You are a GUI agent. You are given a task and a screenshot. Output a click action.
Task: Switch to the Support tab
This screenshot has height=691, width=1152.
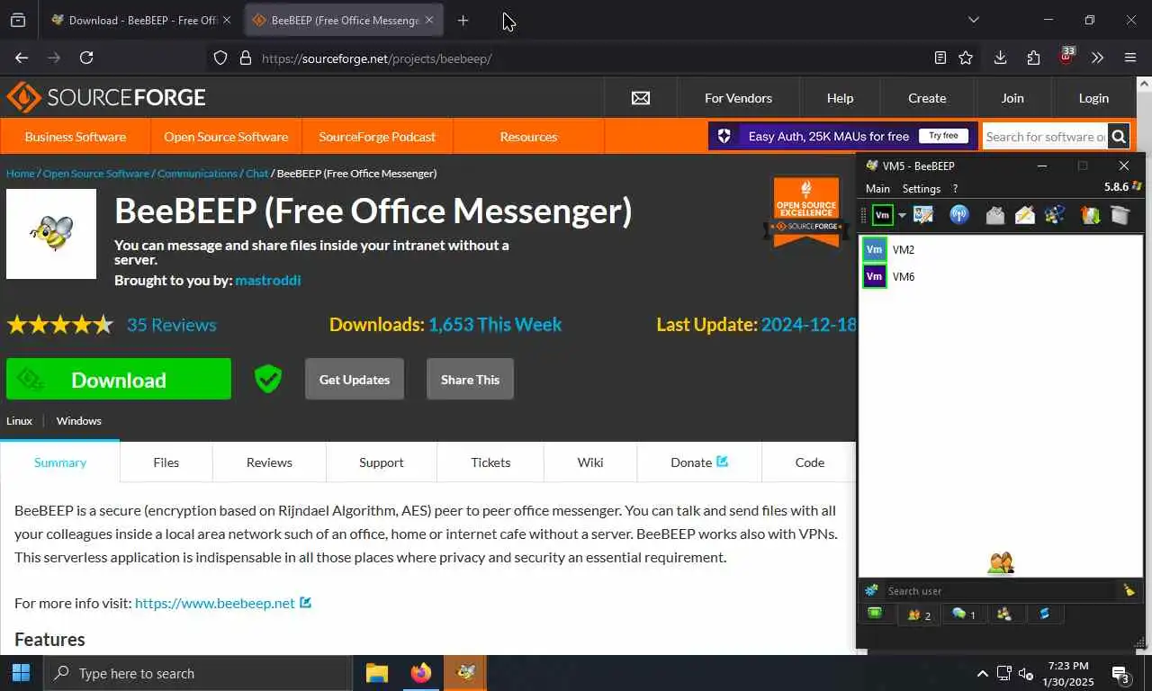(381, 462)
